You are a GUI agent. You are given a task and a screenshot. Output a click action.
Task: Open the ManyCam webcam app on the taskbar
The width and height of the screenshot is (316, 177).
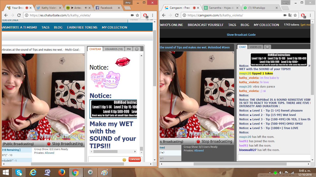coord(90,172)
